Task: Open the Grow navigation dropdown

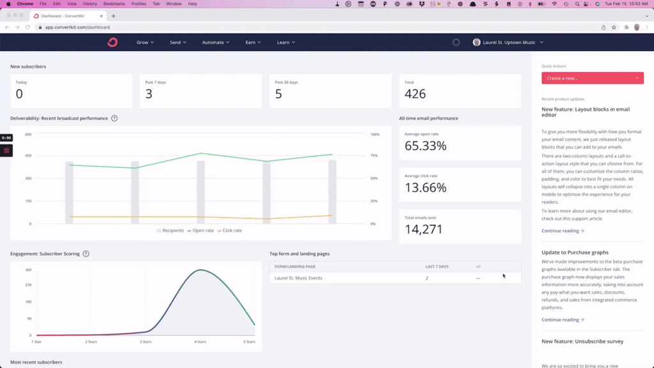Action: pyautogui.click(x=145, y=42)
